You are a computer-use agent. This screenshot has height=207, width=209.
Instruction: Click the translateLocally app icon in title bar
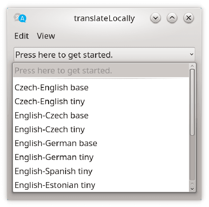tap(20, 18)
